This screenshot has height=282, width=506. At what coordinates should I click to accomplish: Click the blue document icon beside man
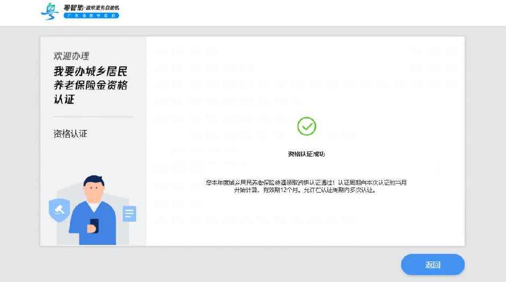[129, 214]
